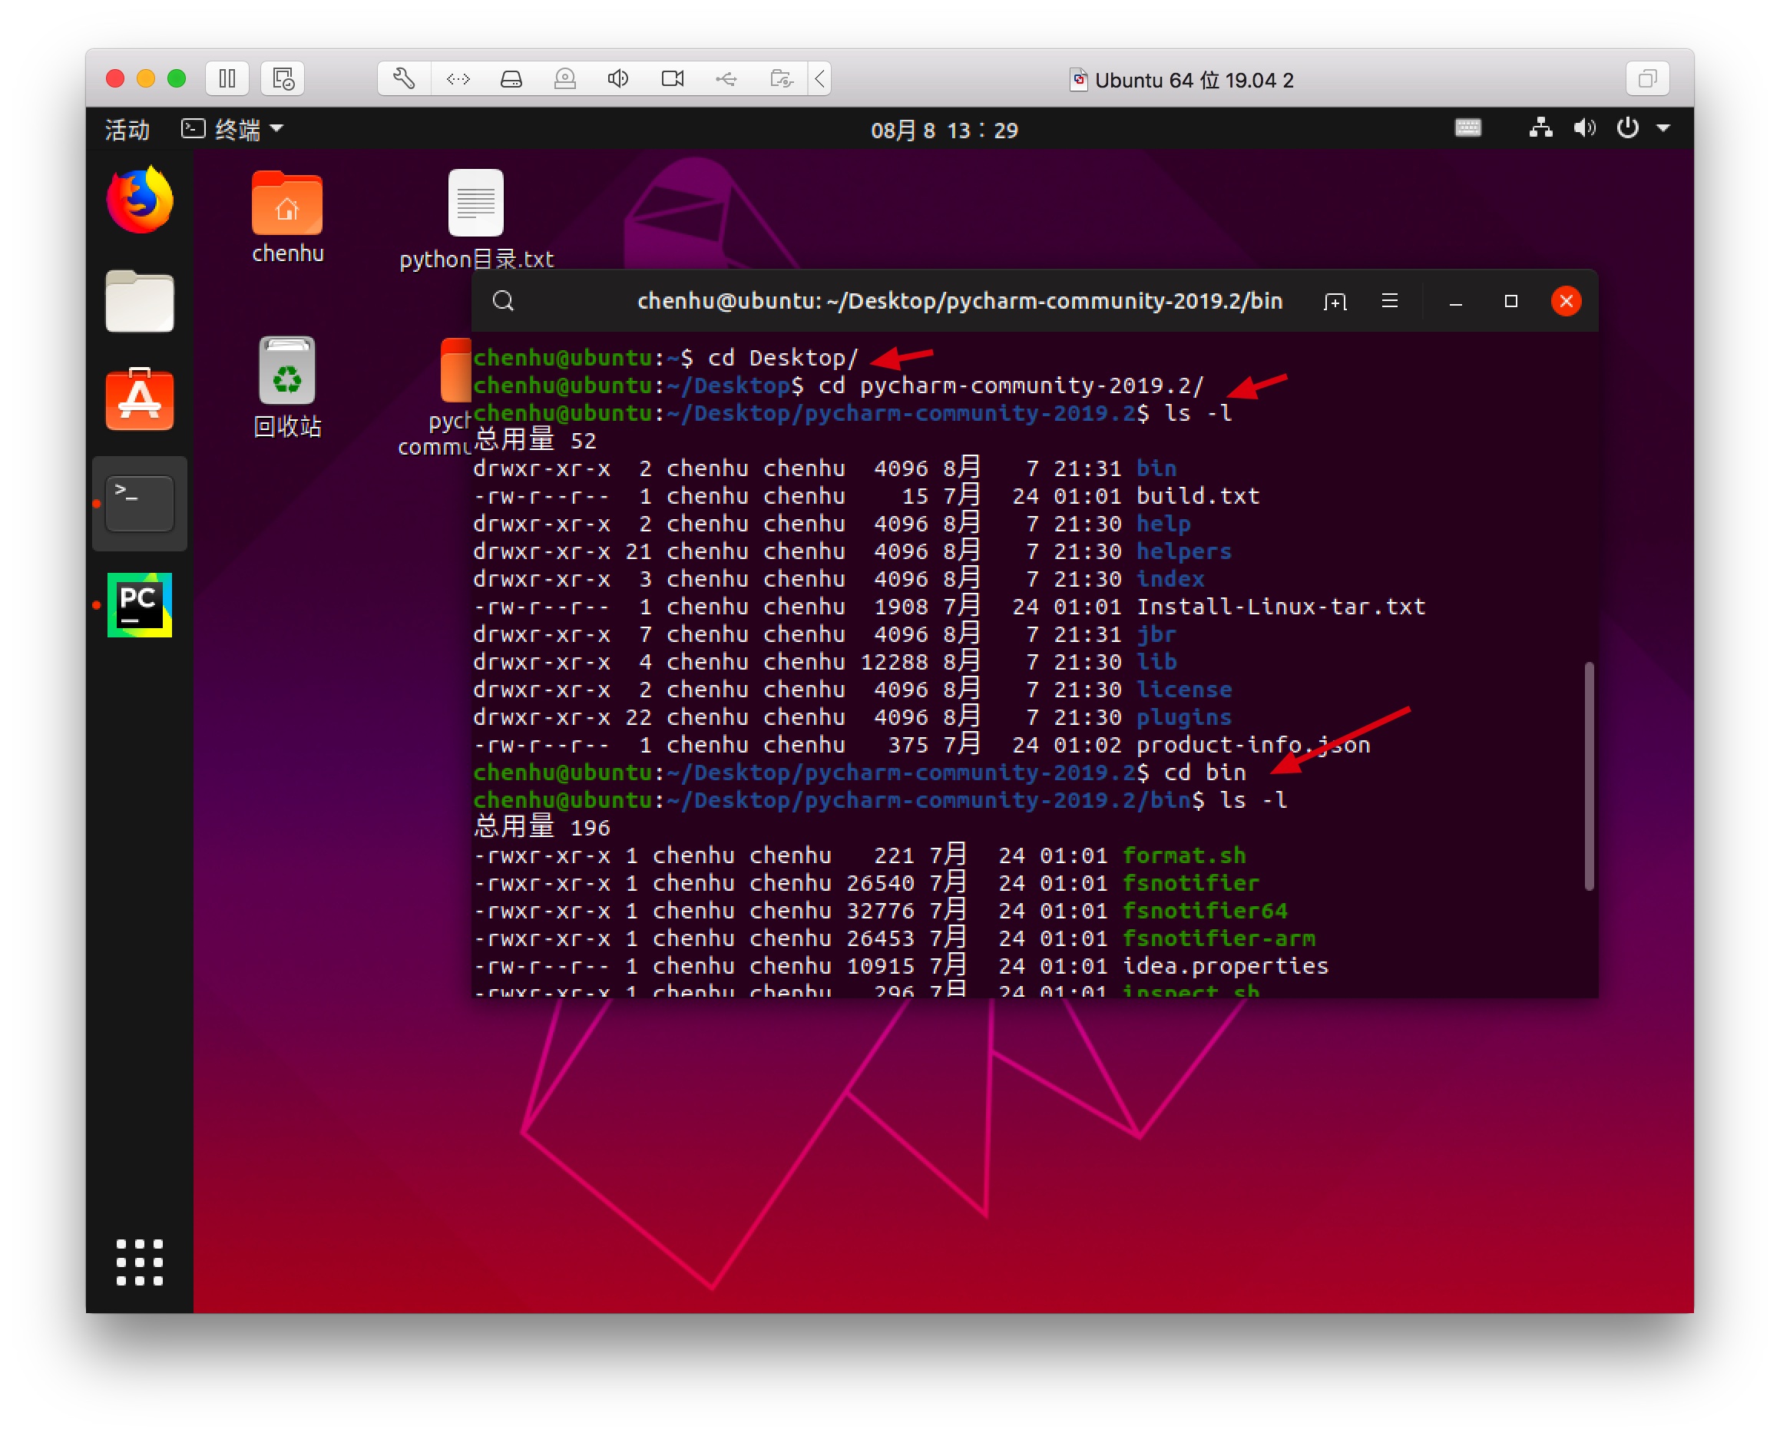Screen dimensions: 1780x1436
Task: Open the terminal hamburger menu
Action: coord(1390,301)
